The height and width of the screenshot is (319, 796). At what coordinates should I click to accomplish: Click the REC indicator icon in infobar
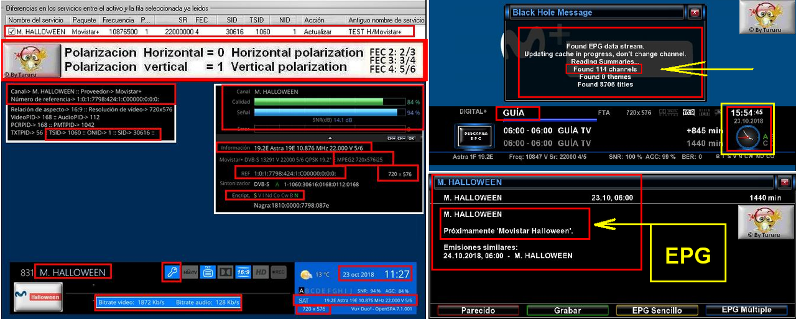[278, 272]
